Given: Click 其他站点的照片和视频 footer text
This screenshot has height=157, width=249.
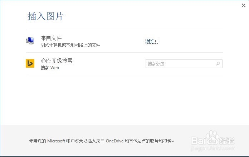Looking at the screenshot, I should (151, 141).
